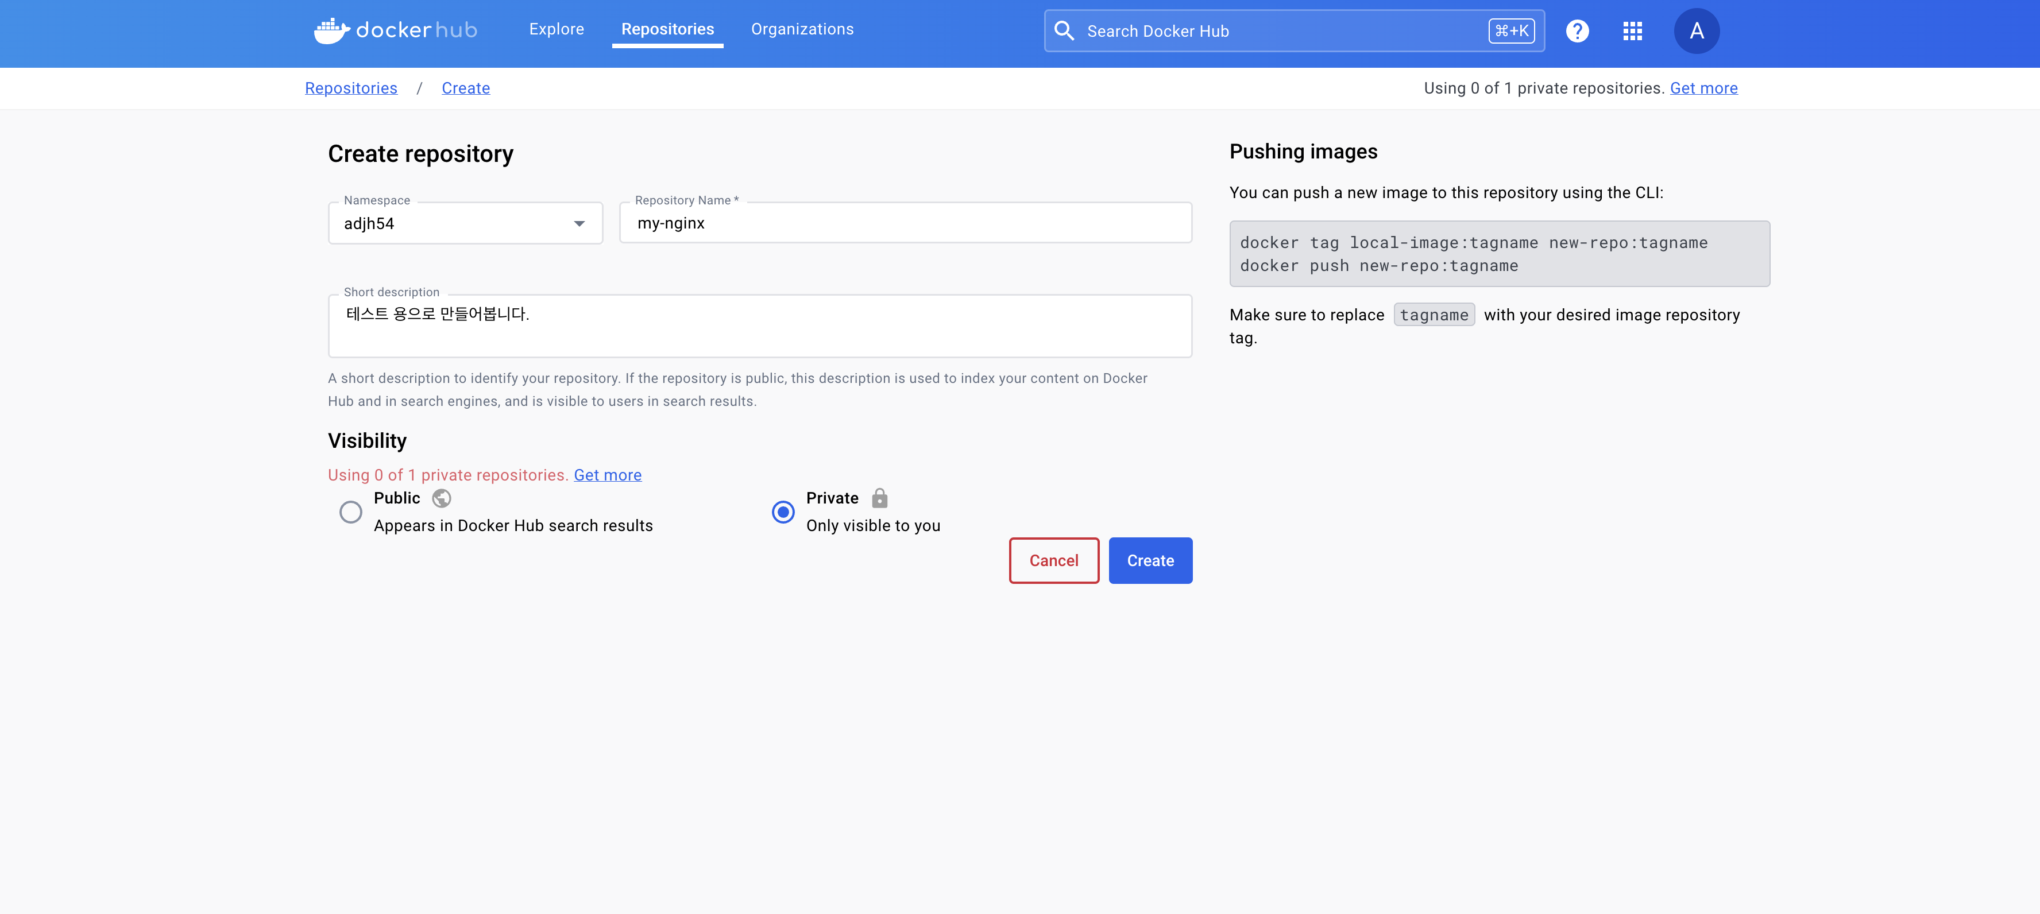Select the Private visibility radio button
The image size is (2040, 914).
pos(782,512)
